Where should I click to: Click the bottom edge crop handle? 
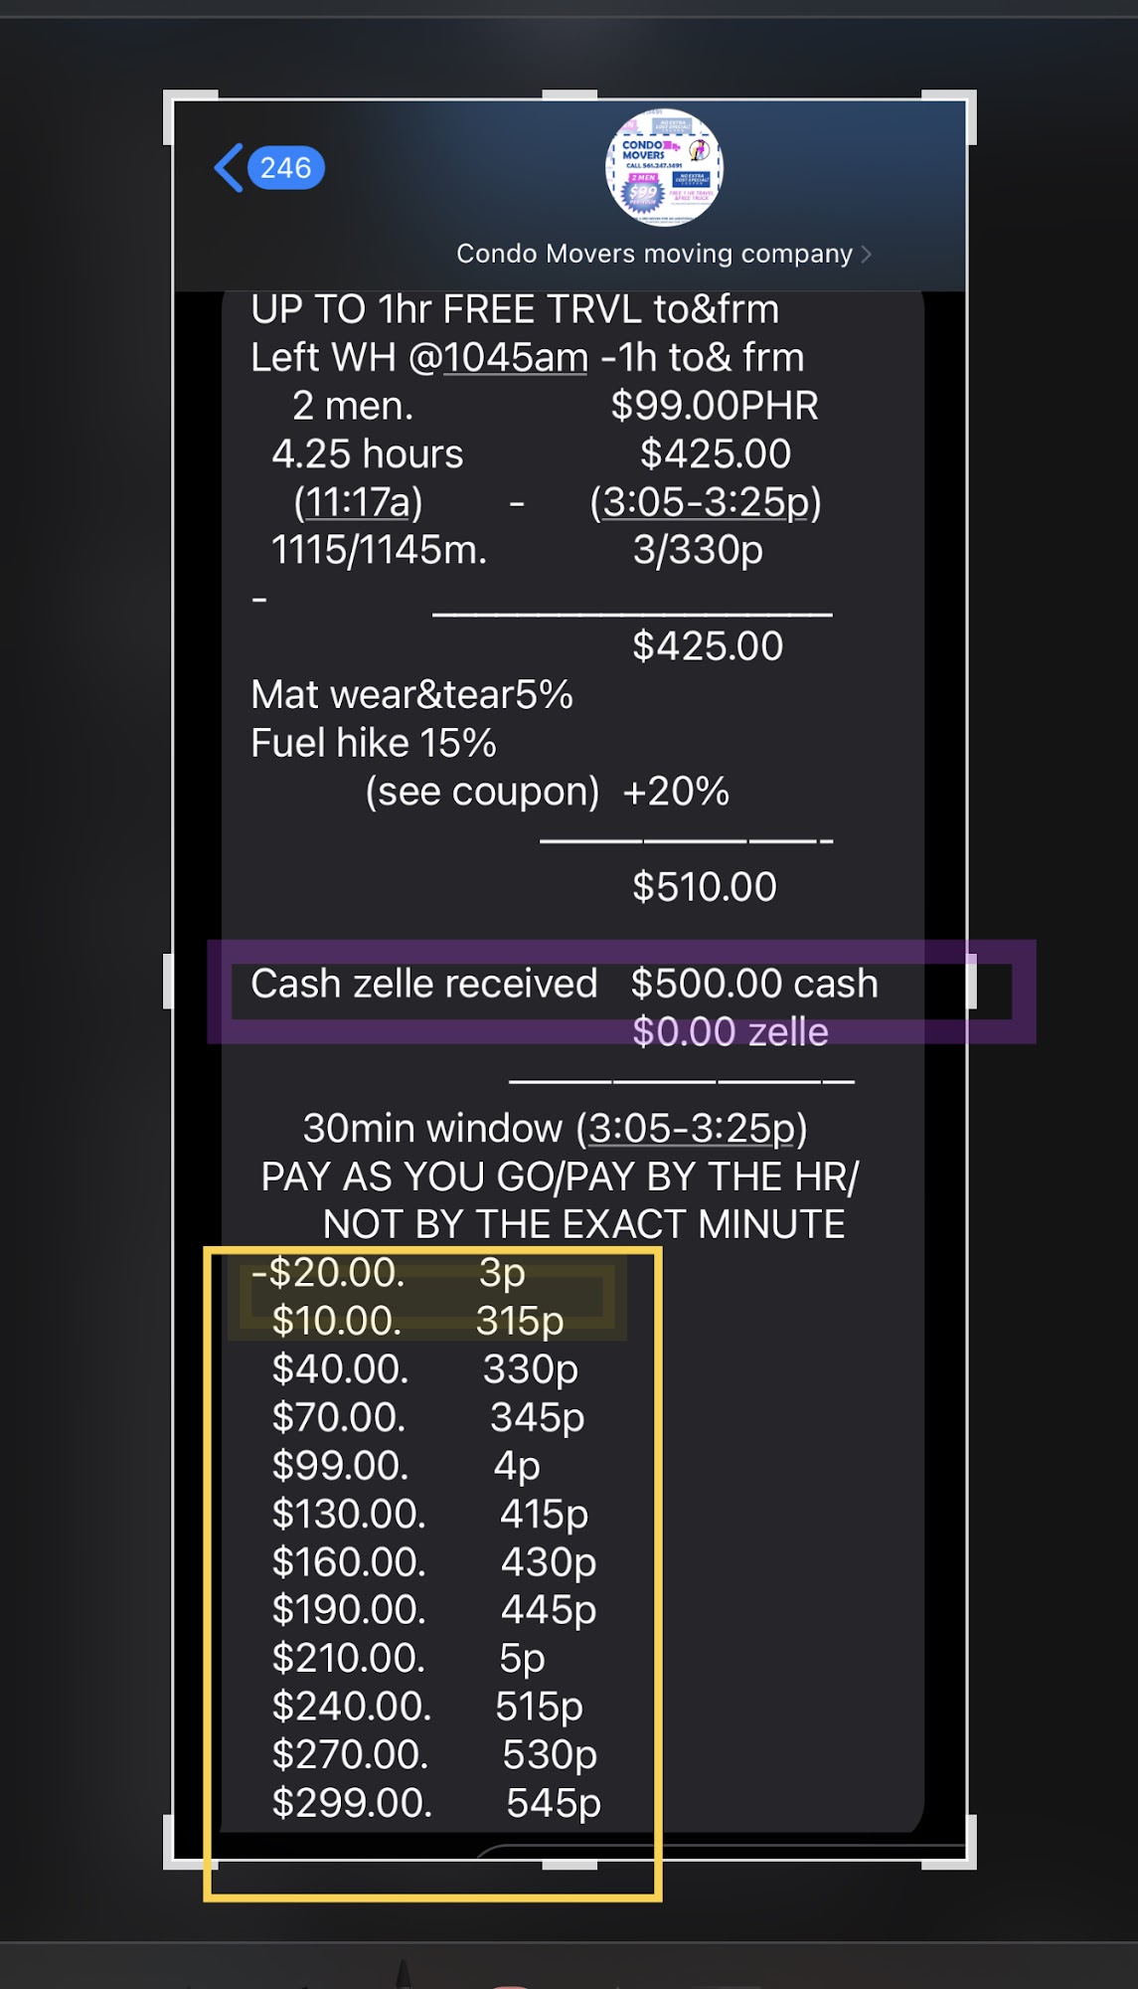(x=569, y=1865)
